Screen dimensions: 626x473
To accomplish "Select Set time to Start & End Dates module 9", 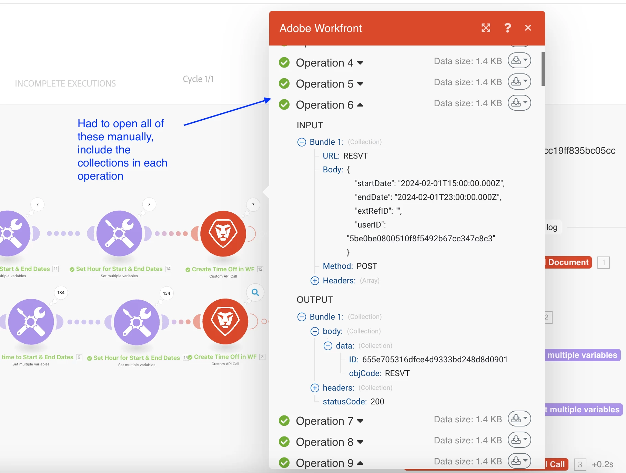I will click(x=31, y=322).
